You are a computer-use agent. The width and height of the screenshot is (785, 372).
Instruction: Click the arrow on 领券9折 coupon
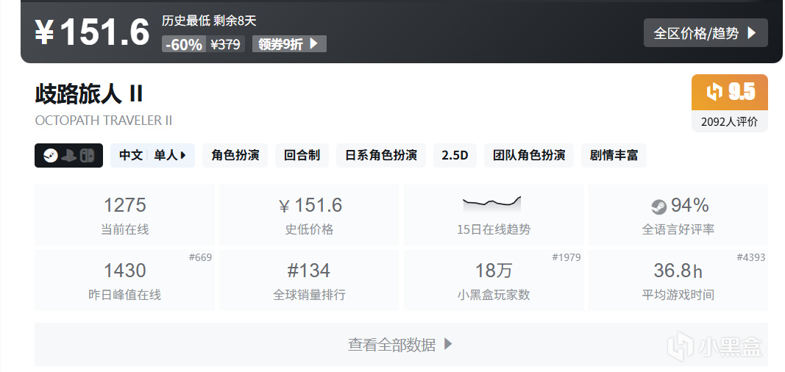click(313, 44)
